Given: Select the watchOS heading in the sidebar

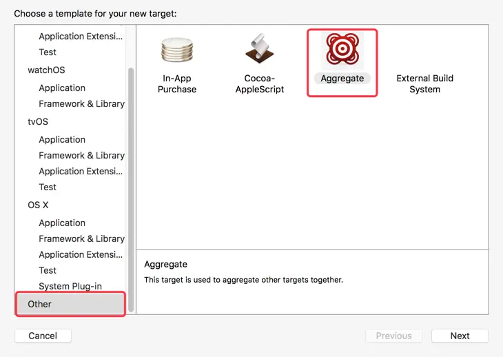Looking at the screenshot, I should 46,70.
